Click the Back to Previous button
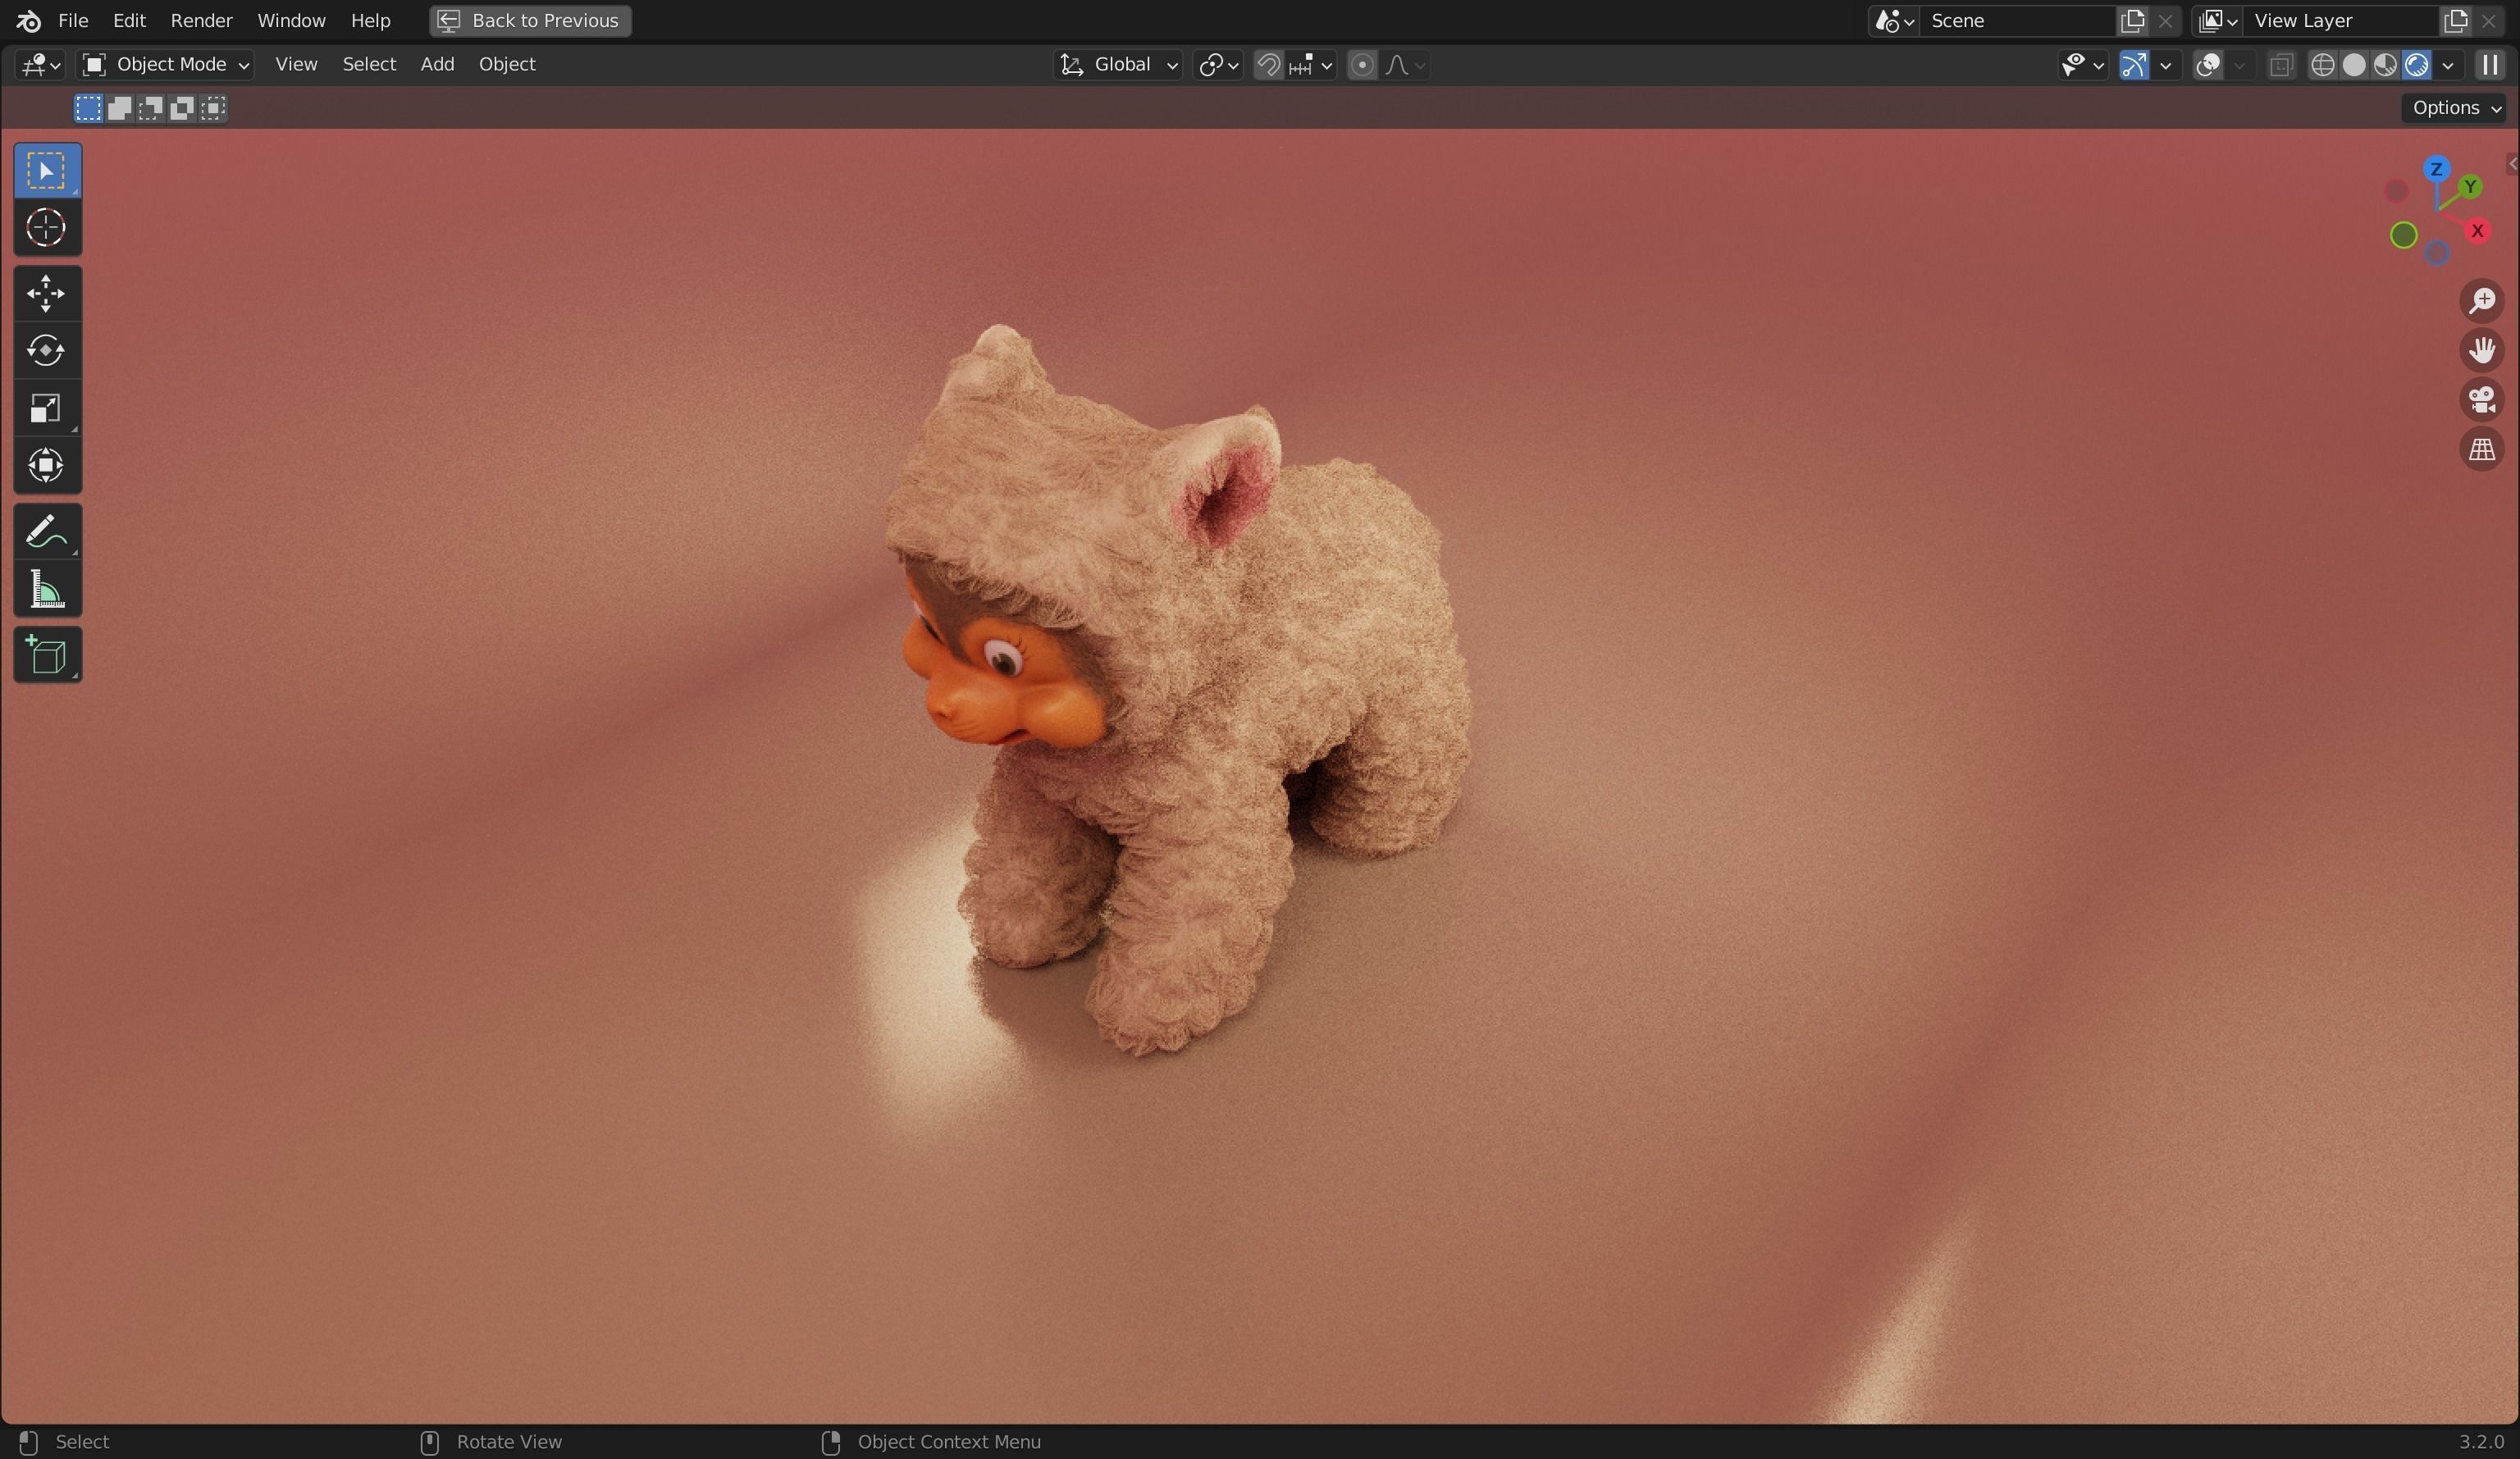2520x1459 pixels. click(531, 20)
